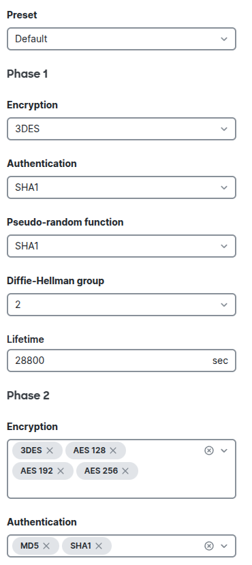
Task: Clear all Phase 2 encryption selections
Action: coord(209,451)
